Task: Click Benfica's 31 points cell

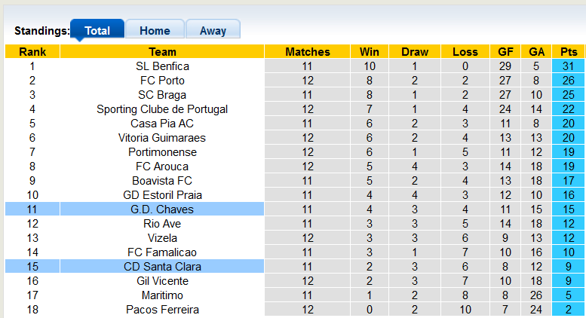Action: [569, 66]
